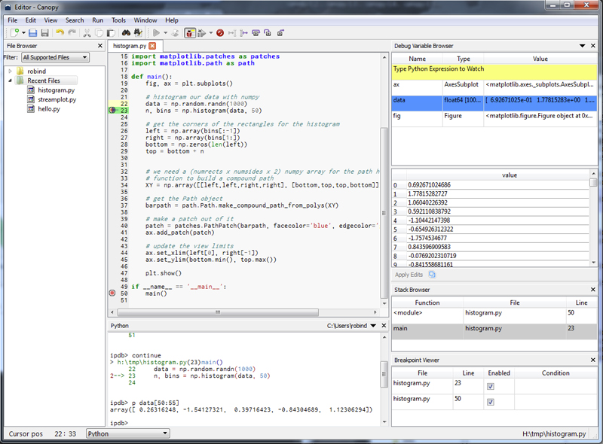Select the histogram.py editor tab

(130, 46)
